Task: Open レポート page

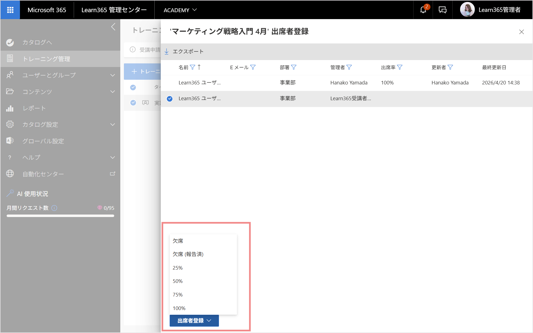Action: coord(34,108)
